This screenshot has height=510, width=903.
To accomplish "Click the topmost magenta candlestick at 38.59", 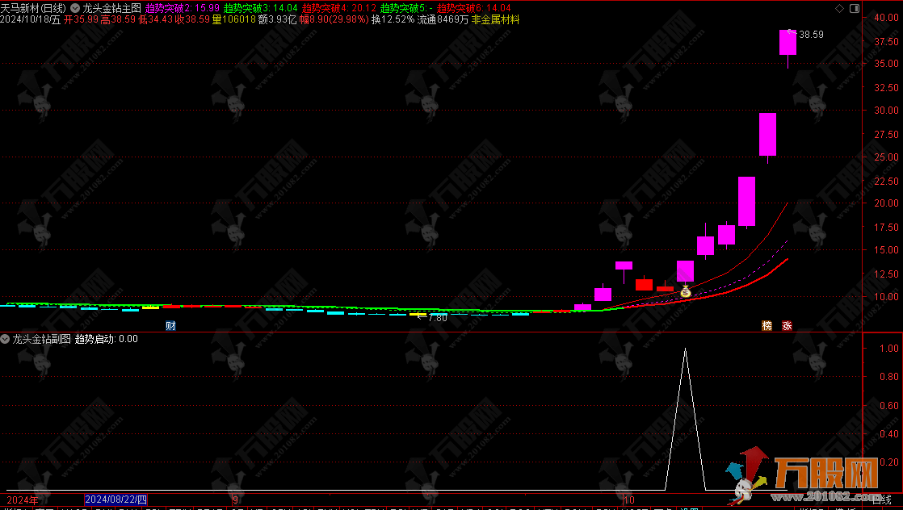I will tap(787, 43).
